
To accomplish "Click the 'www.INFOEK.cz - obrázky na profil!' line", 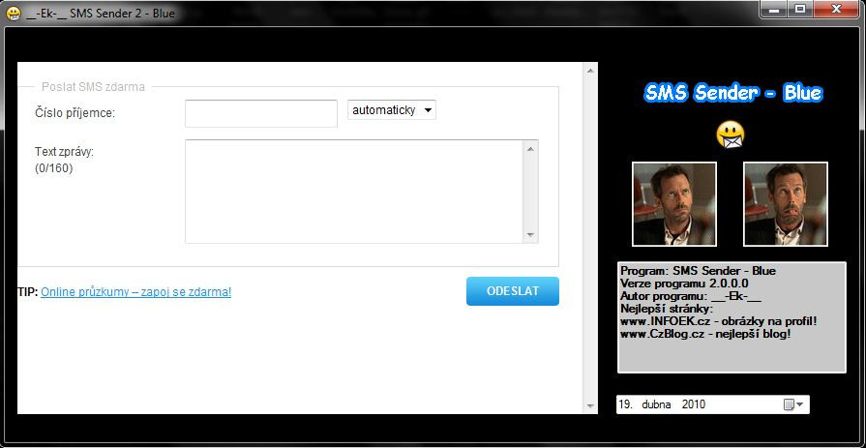I will click(719, 321).
